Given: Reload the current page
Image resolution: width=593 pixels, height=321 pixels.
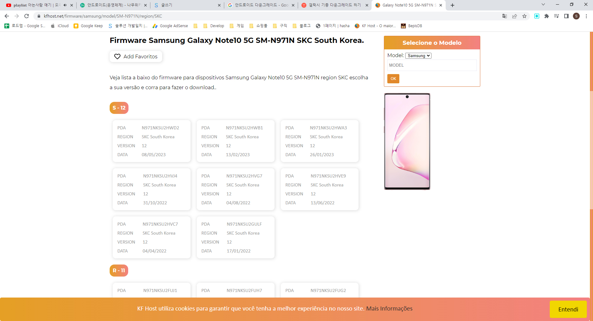Looking at the screenshot, I should [27, 16].
